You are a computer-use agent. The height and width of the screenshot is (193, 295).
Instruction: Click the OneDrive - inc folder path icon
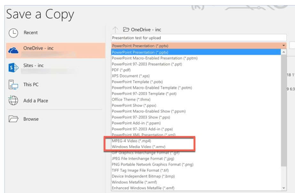point(126,30)
